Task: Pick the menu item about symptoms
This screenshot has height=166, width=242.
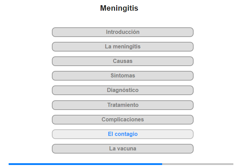Action: [122, 76]
